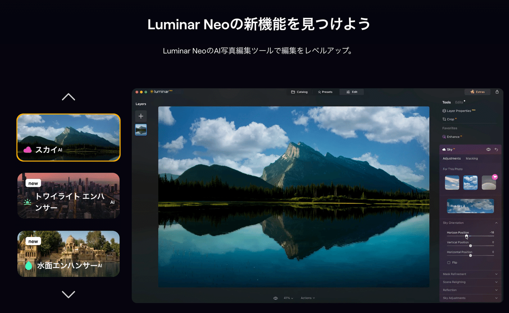Expand the Sky Adjustments section

point(470,298)
